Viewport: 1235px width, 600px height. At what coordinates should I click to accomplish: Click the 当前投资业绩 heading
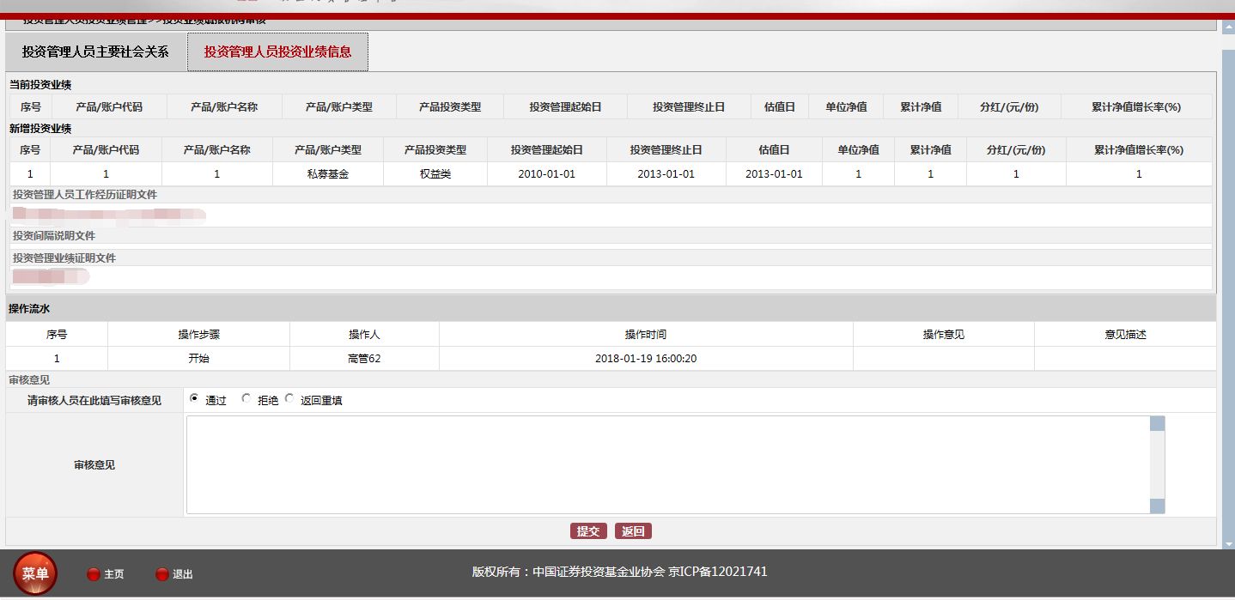point(40,85)
